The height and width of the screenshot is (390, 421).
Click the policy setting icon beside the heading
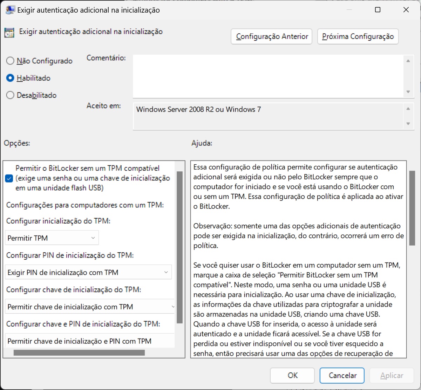[x=9, y=32]
